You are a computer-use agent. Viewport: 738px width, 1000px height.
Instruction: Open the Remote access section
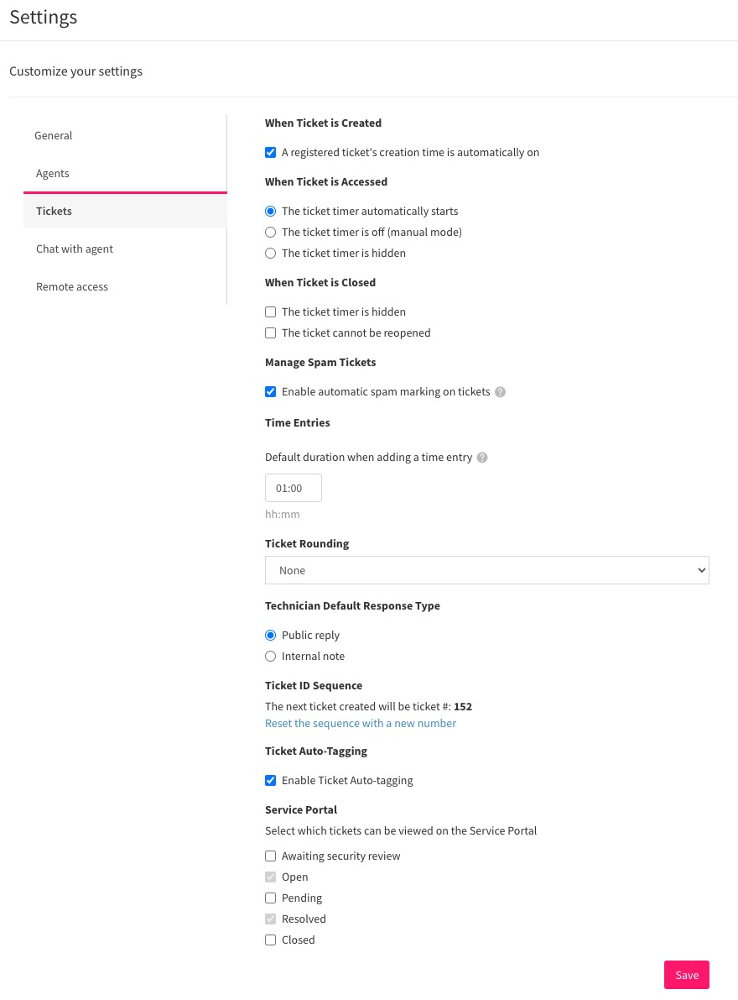(x=72, y=286)
